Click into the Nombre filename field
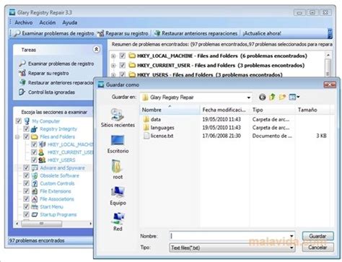This screenshot has height=262, width=342. [x=229, y=236]
